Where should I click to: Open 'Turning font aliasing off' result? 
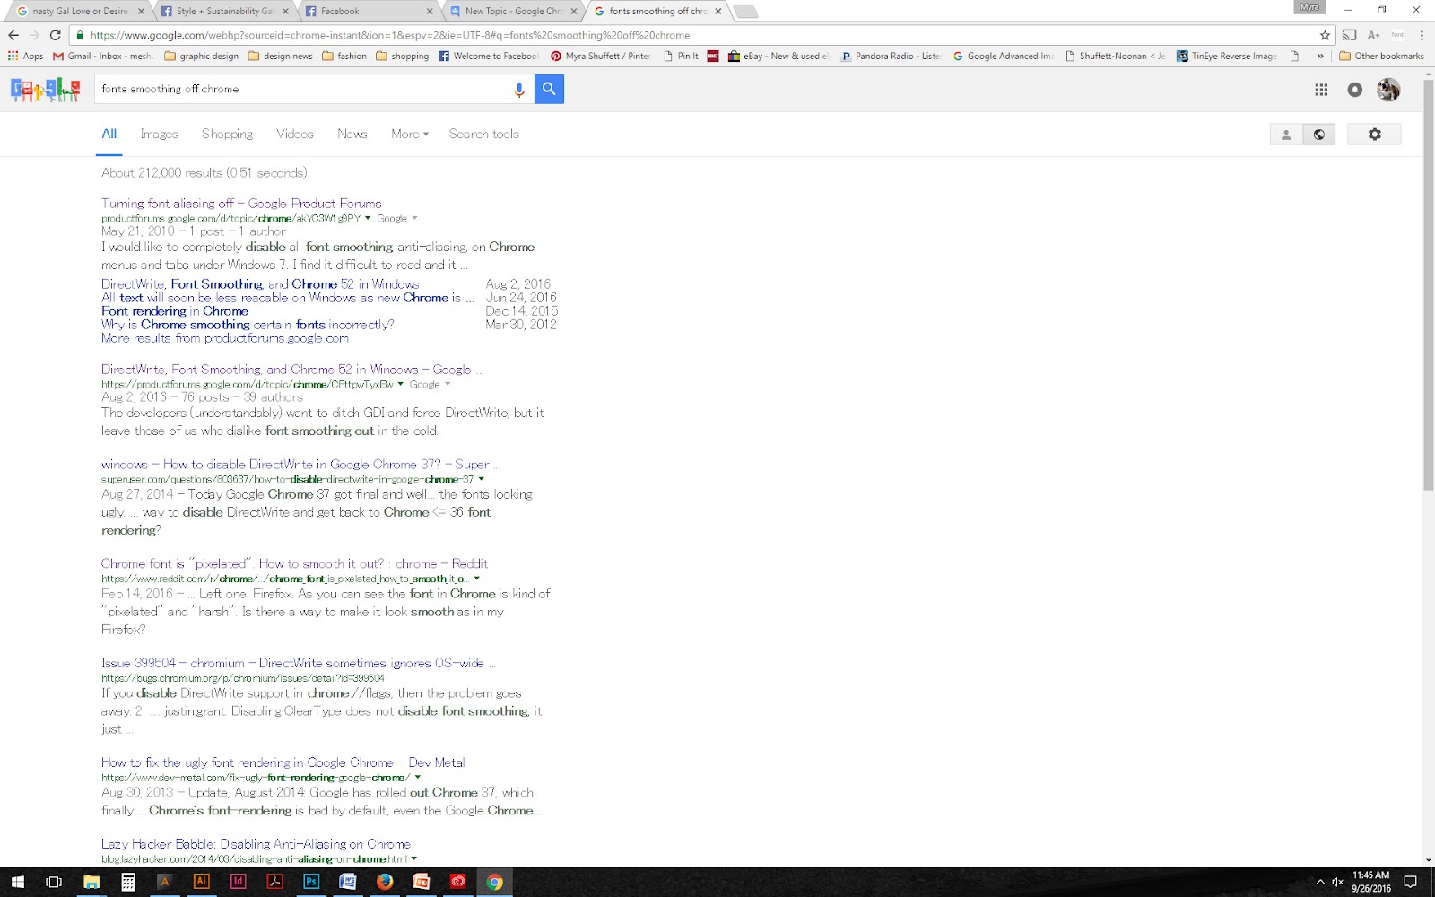241,204
